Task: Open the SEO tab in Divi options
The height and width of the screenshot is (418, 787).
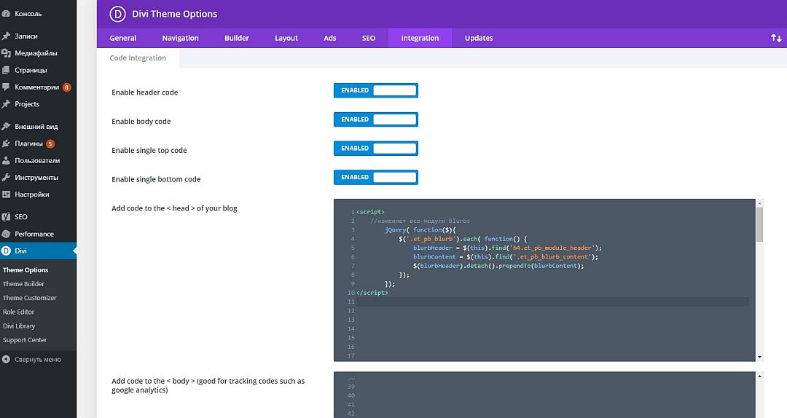Action: (369, 38)
